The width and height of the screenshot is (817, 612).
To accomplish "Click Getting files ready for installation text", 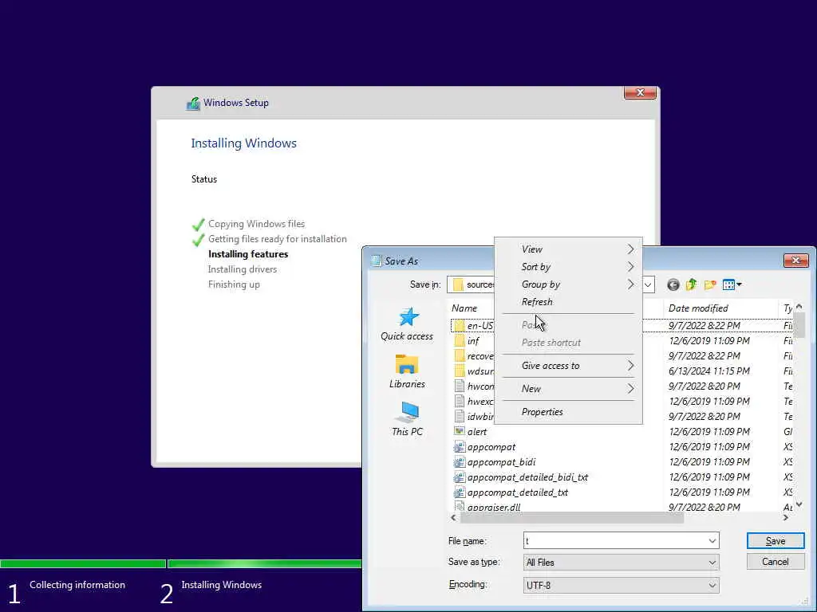I will 277,239.
